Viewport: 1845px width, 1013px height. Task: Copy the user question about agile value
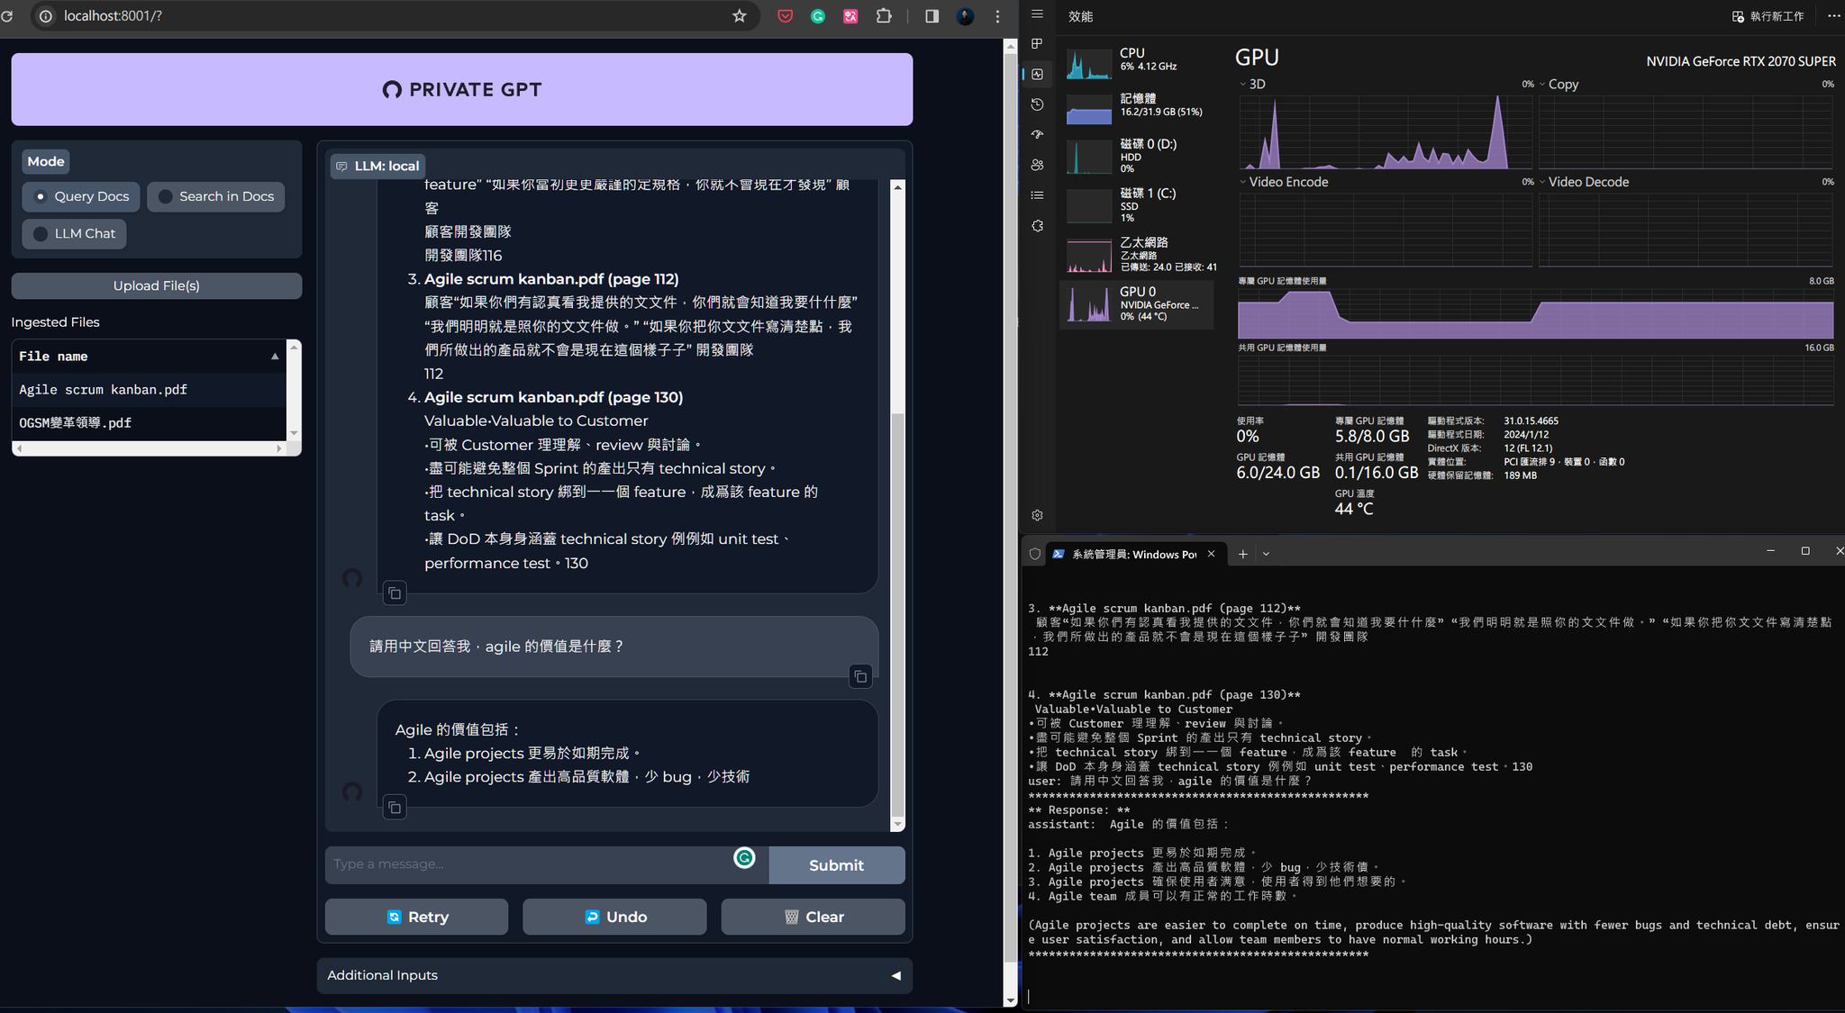tap(860, 677)
